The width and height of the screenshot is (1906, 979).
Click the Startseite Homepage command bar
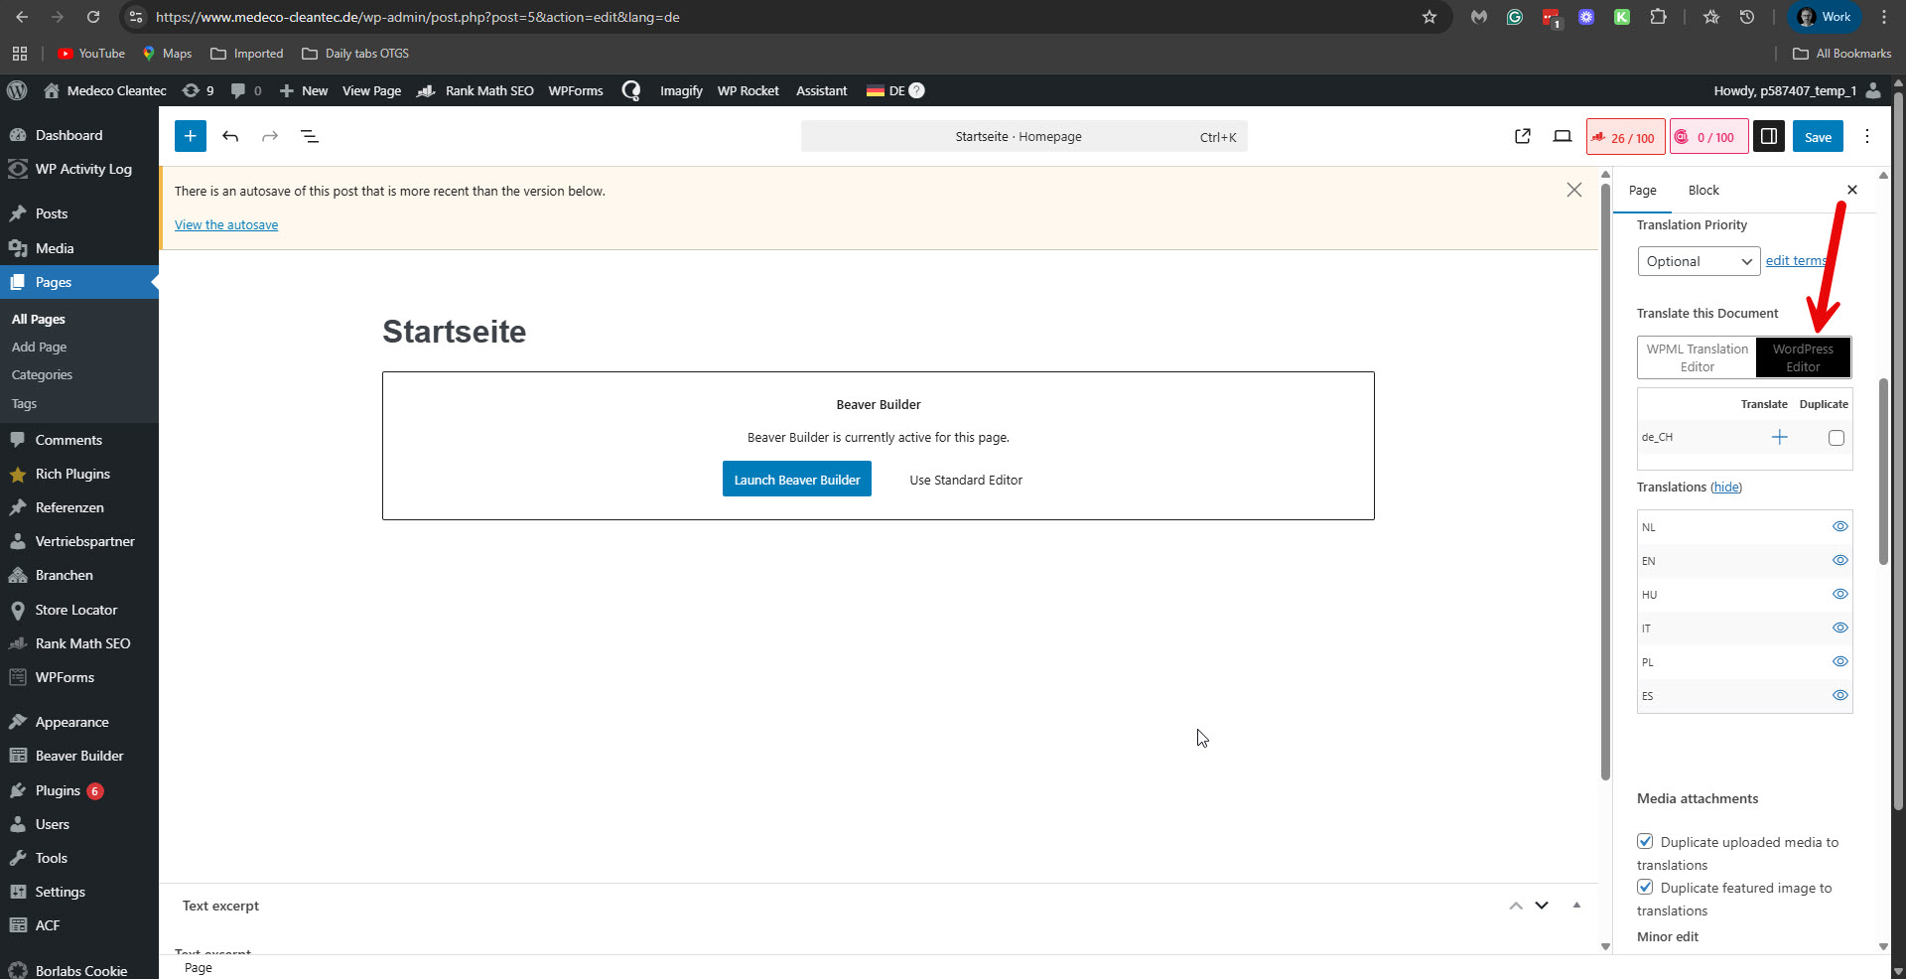[1023, 137]
